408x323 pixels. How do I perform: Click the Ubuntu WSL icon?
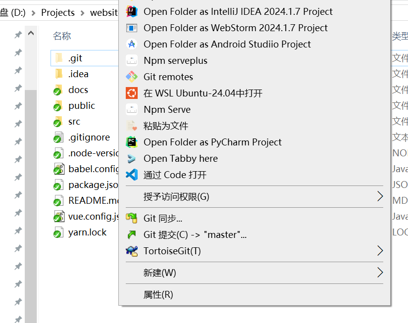[x=131, y=93]
